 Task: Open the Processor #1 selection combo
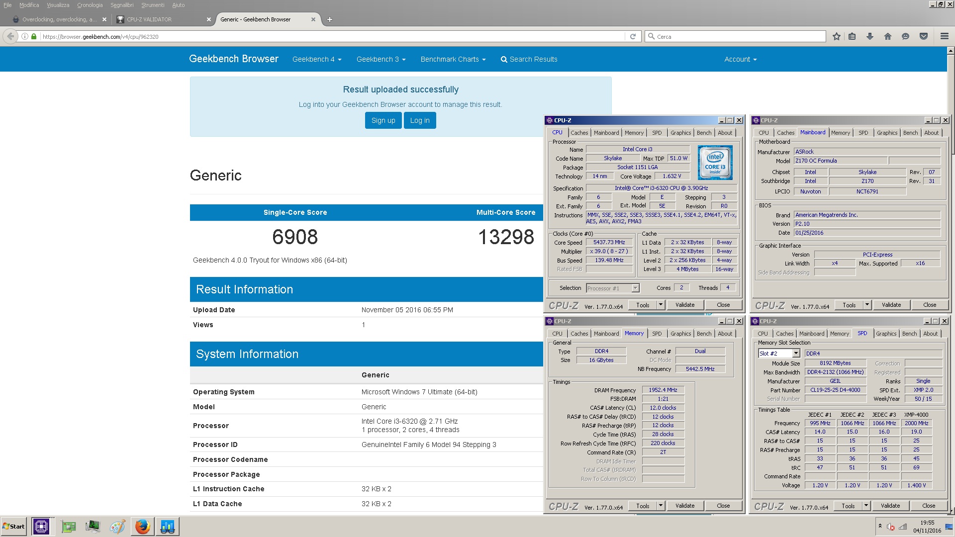[x=613, y=288]
